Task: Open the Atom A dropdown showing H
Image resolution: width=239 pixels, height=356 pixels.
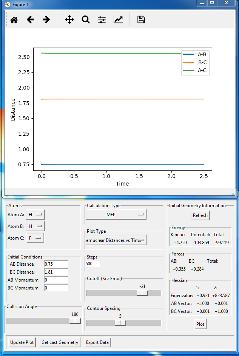Action: (x=35, y=215)
